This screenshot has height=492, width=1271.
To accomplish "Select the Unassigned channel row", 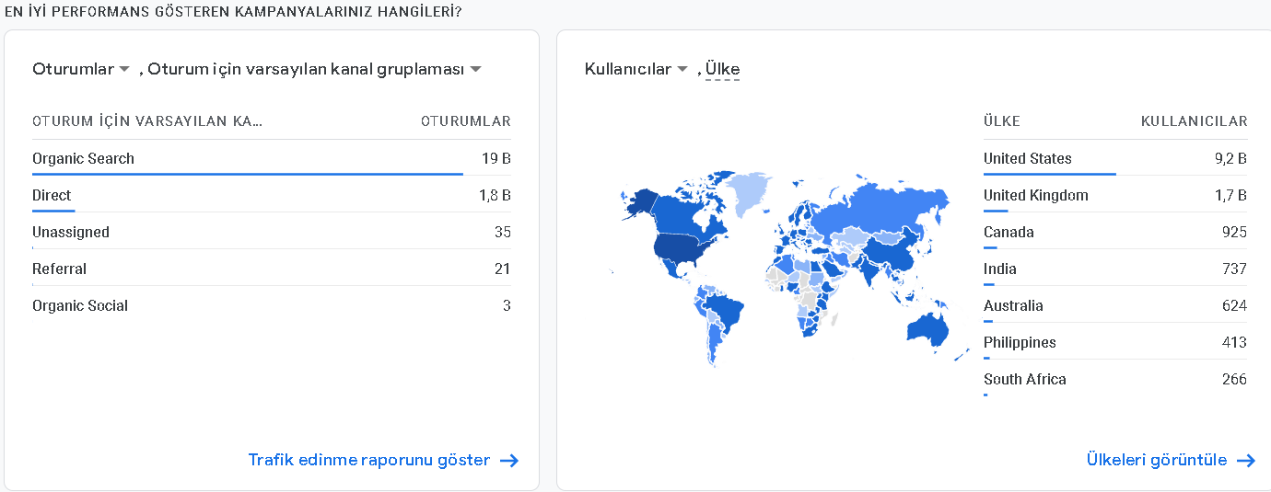I will coord(272,232).
